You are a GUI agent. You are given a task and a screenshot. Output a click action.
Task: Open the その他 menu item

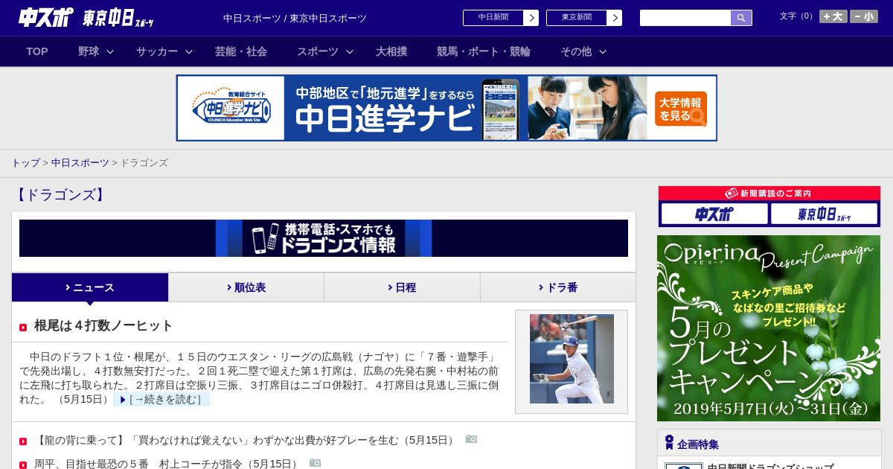click(576, 51)
